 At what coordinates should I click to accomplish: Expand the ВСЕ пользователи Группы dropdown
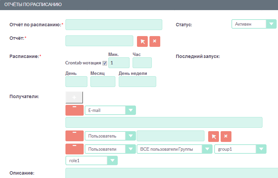click(x=174, y=149)
